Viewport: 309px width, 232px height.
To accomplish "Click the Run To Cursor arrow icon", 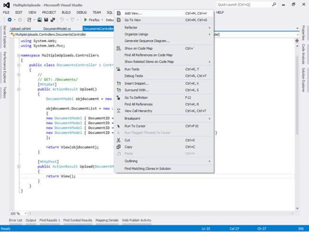I will tap(118, 126).
